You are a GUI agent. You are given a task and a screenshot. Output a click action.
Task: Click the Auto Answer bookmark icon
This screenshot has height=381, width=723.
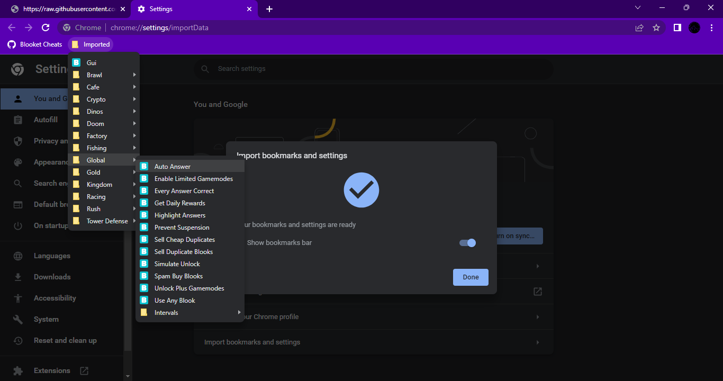pos(143,166)
